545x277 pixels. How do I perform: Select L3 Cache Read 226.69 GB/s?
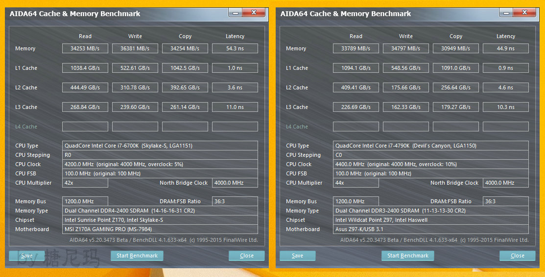[356, 107]
